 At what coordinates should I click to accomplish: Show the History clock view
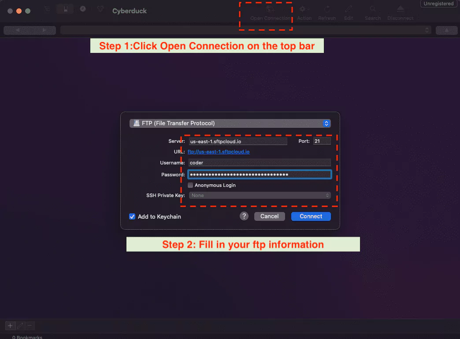pyautogui.click(x=83, y=9)
